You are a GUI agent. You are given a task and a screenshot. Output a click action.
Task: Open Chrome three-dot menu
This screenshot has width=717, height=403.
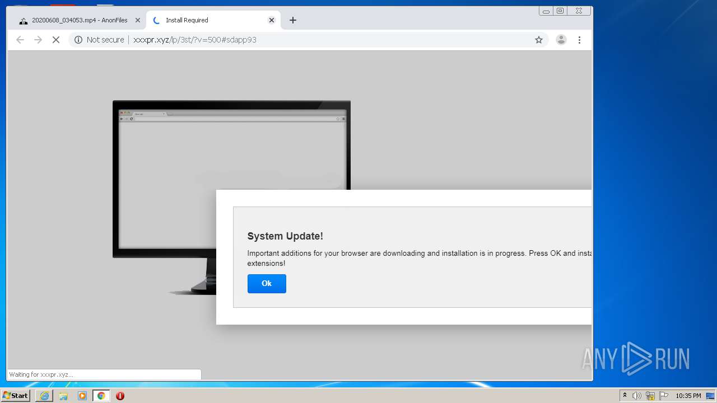[579, 40]
